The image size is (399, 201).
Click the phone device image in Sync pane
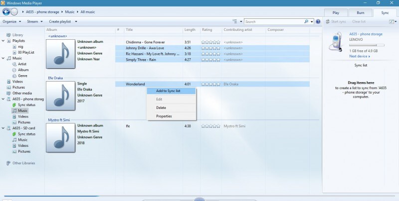[x=336, y=42]
